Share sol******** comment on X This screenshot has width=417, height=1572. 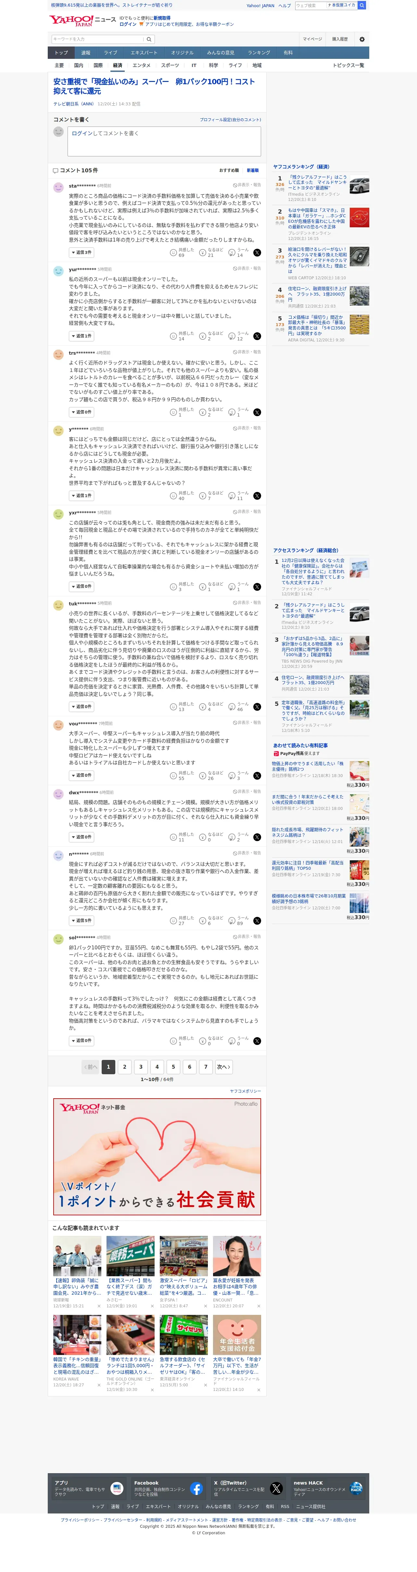[257, 1041]
